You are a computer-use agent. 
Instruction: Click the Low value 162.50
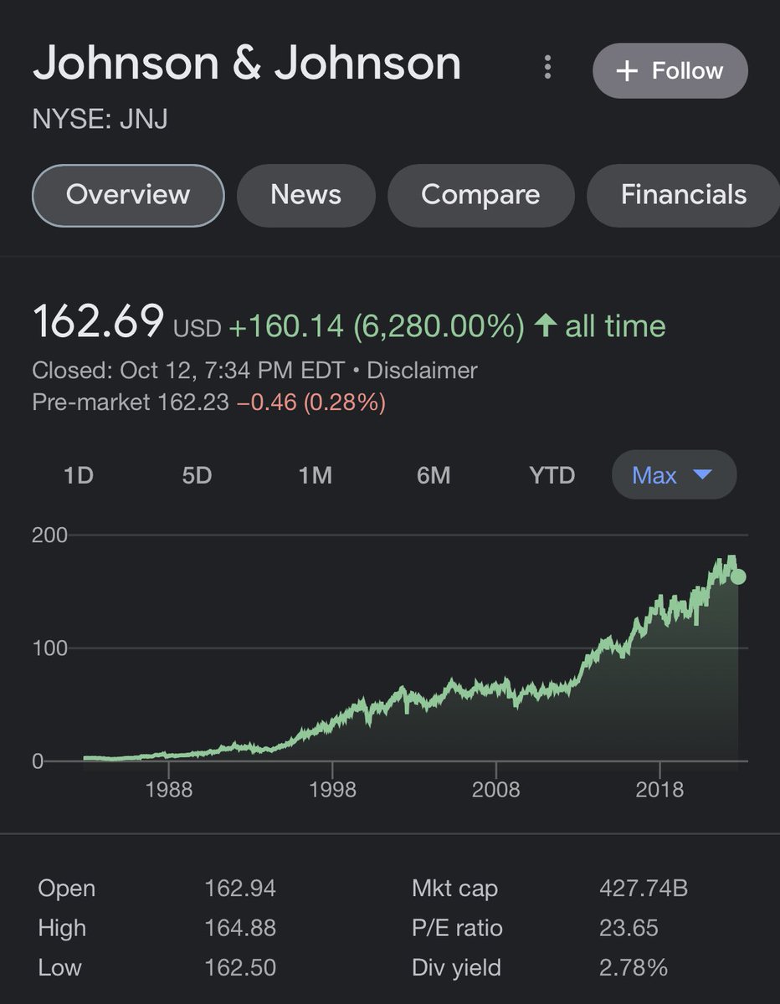[240, 969]
